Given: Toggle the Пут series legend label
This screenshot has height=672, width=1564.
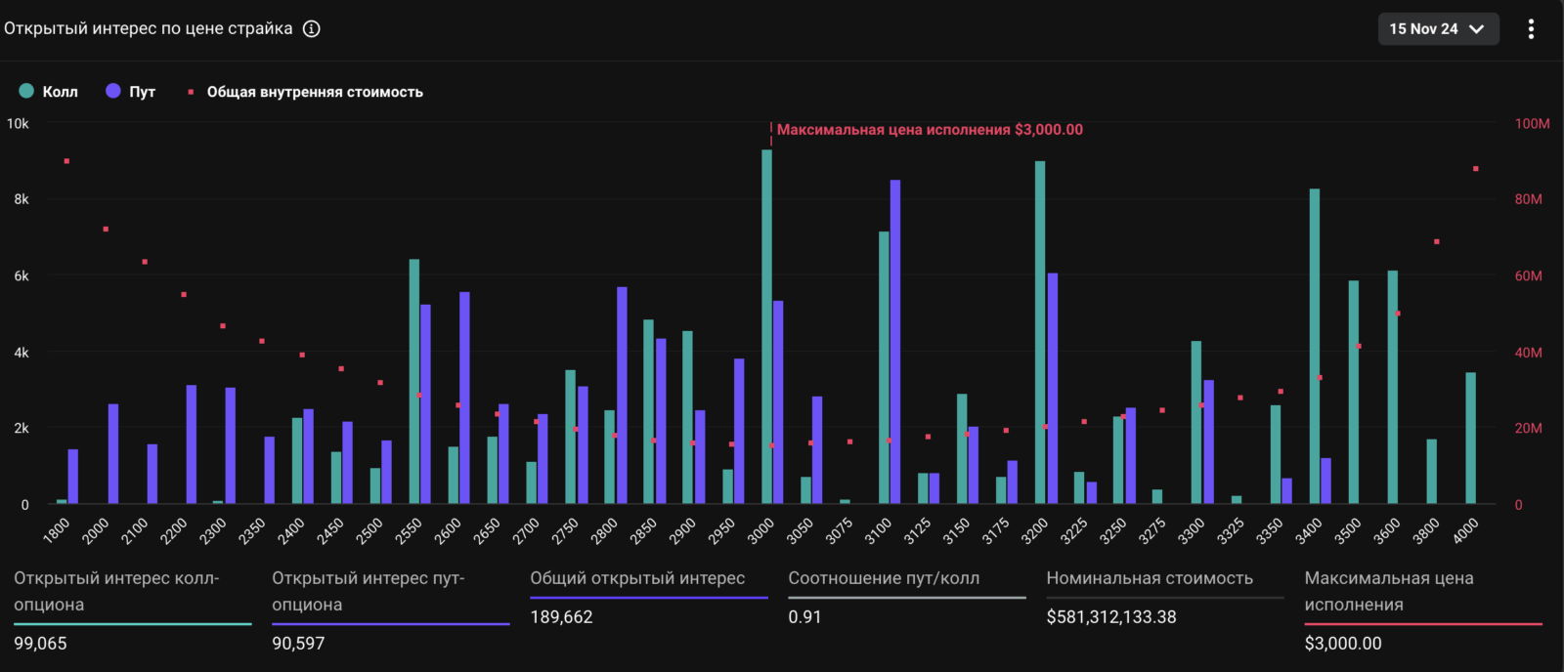Looking at the screenshot, I should coord(143,92).
